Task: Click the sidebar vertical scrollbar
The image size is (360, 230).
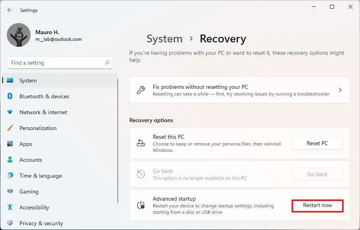Action: point(118,139)
